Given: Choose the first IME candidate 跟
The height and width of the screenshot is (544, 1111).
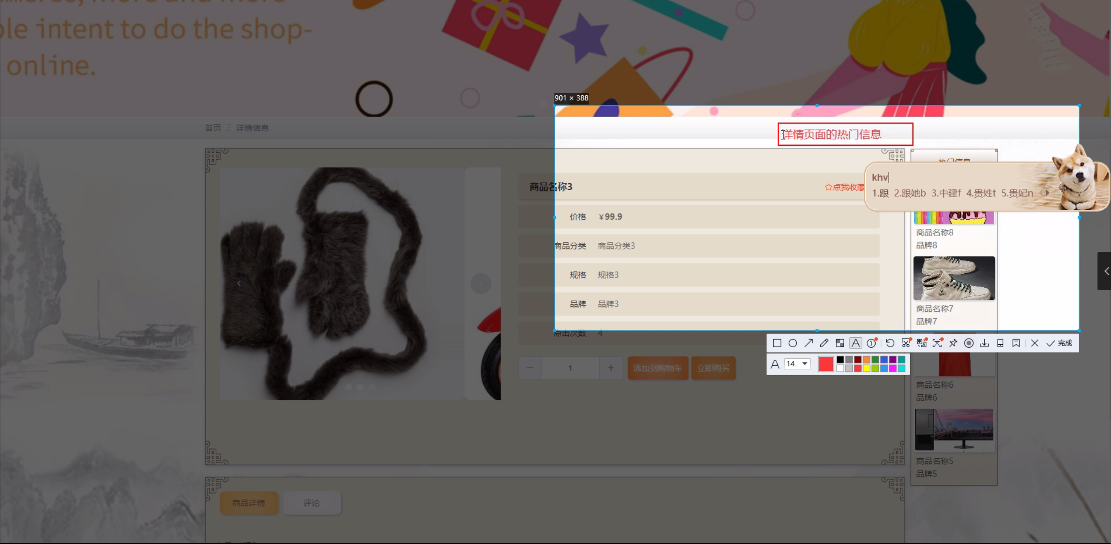Looking at the screenshot, I should point(880,193).
